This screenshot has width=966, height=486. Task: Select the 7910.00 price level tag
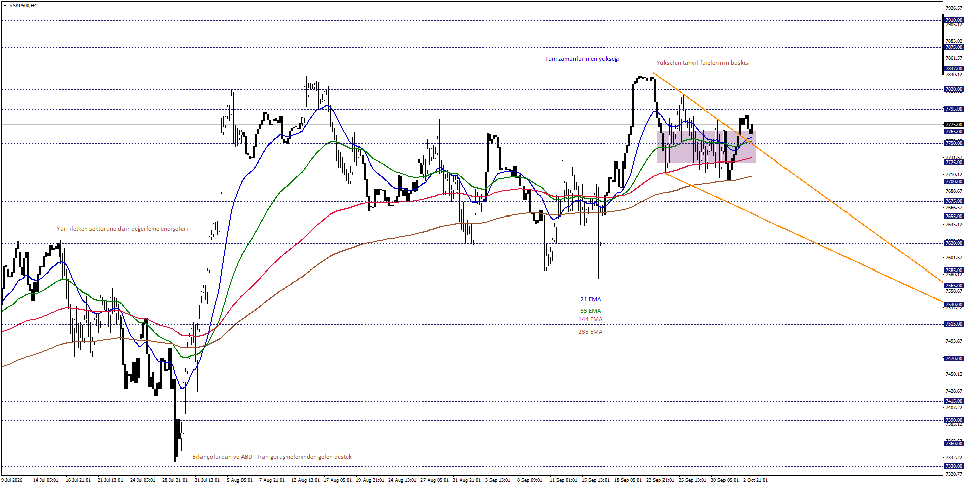[x=954, y=20]
